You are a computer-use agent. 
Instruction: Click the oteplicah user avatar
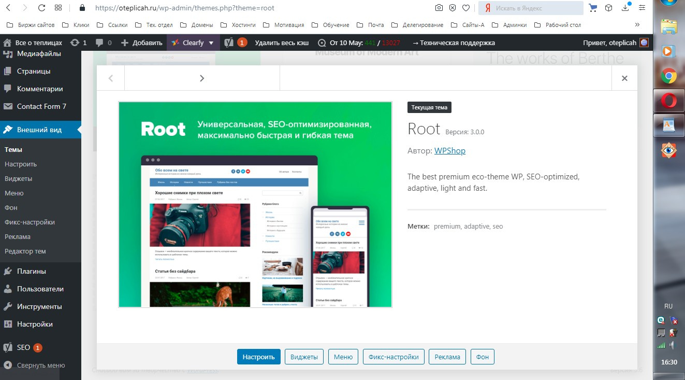point(644,43)
